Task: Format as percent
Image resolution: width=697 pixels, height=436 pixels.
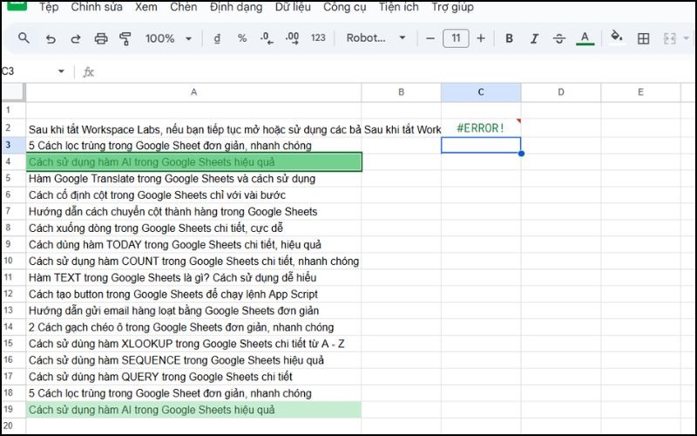Action: (242, 38)
